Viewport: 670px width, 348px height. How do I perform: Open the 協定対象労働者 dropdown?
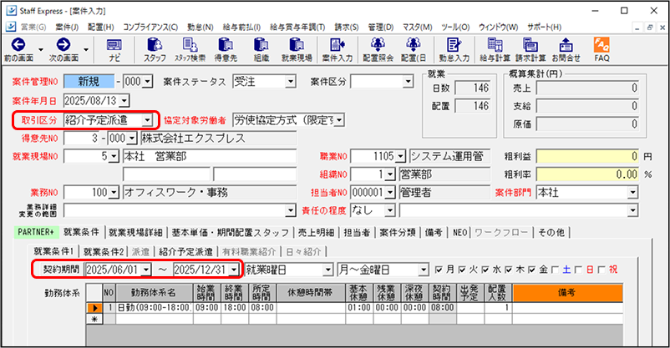coord(339,120)
